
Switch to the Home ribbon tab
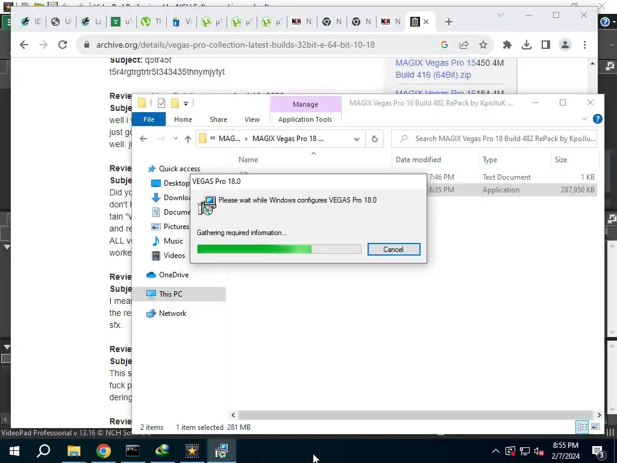point(183,119)
